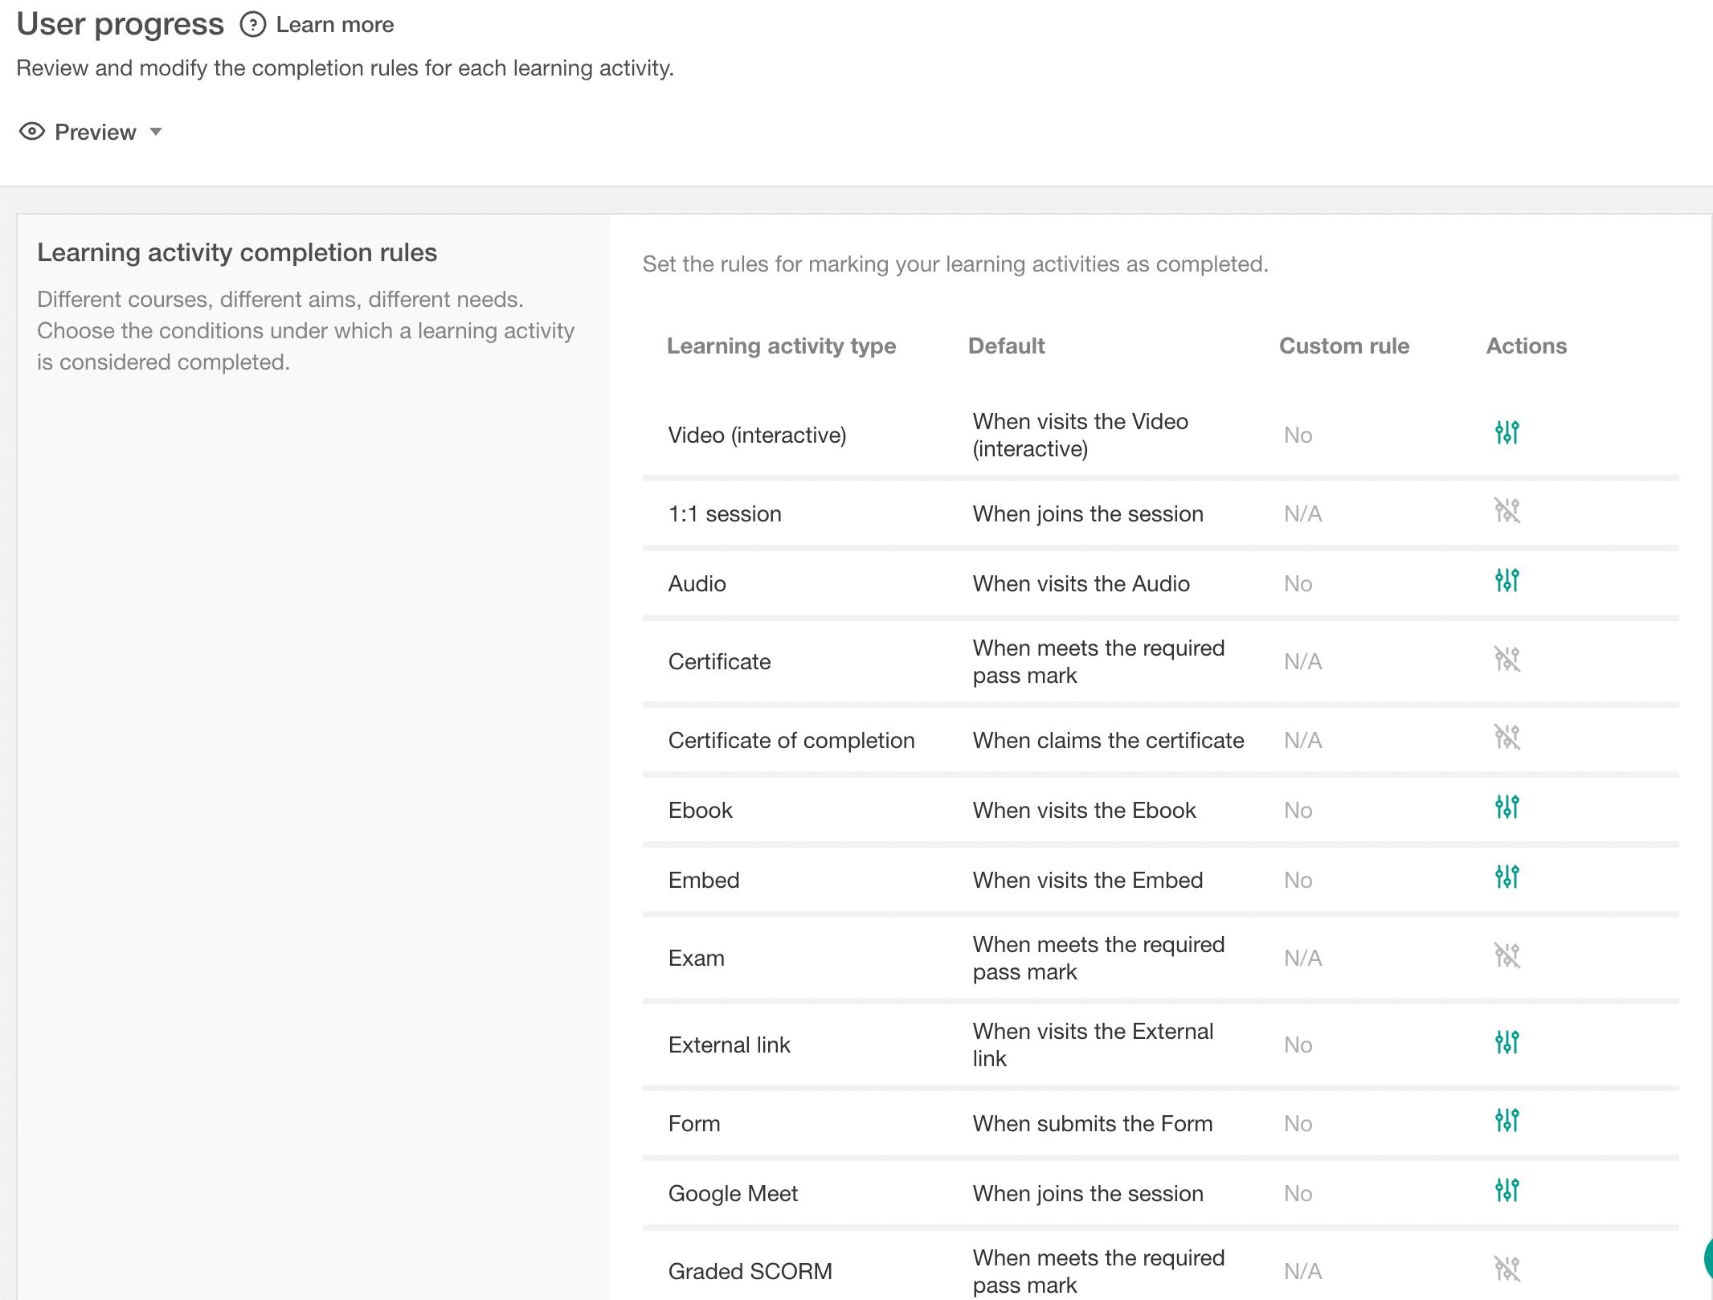The width and height of the screenshot is (1713, 1300).
Task: Open custom rule settings for External link
Action: click(x=1507, y=1042)
